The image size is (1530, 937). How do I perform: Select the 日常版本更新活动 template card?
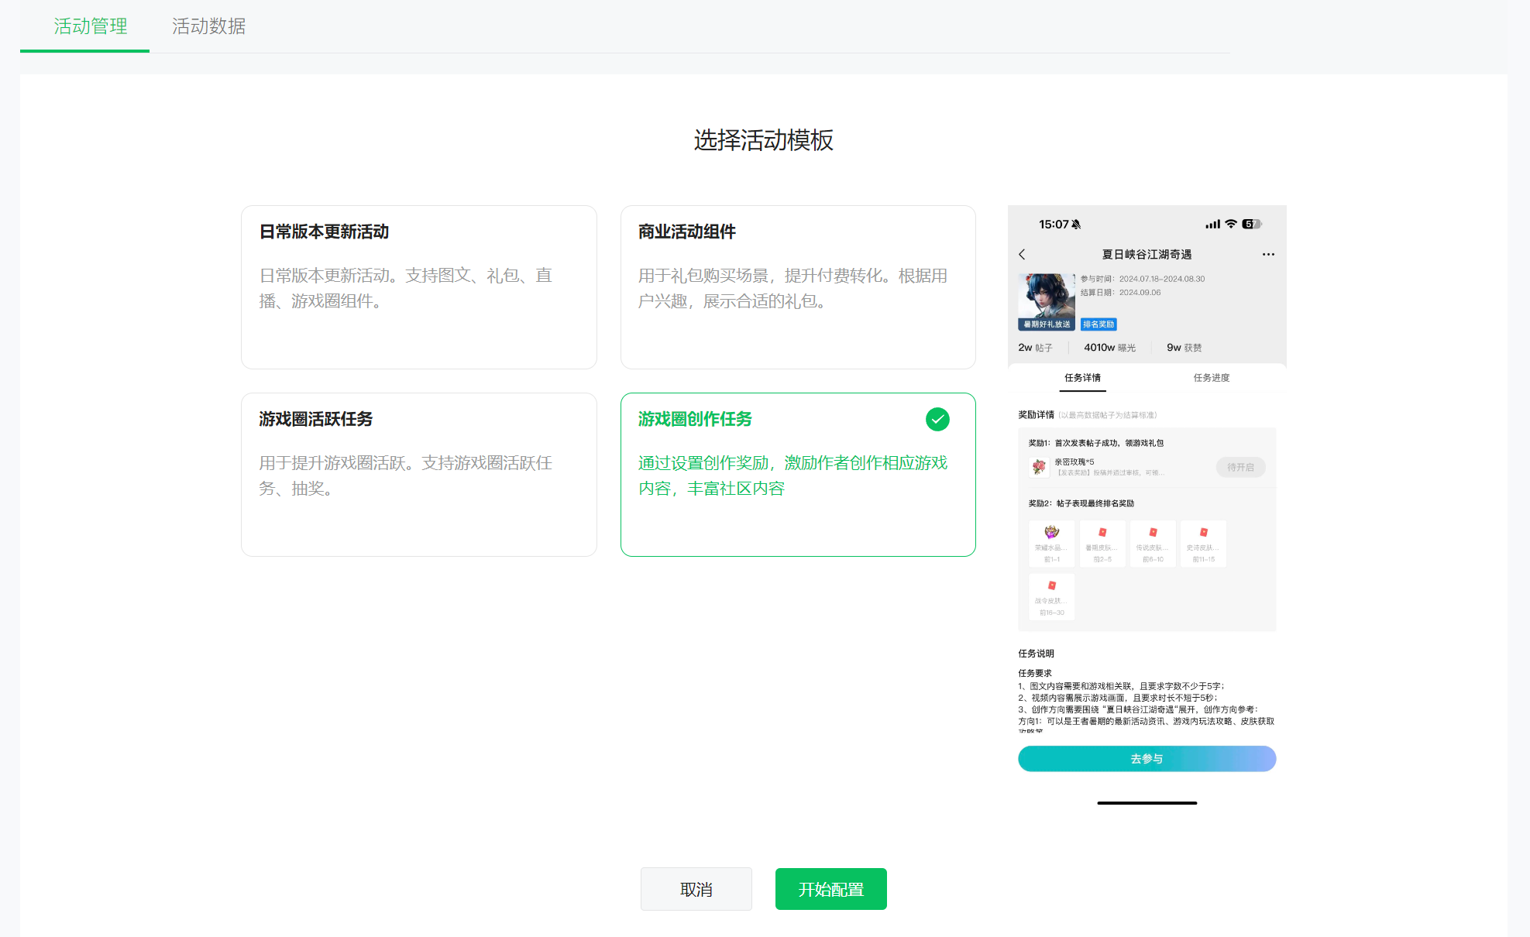coord(418,287)
